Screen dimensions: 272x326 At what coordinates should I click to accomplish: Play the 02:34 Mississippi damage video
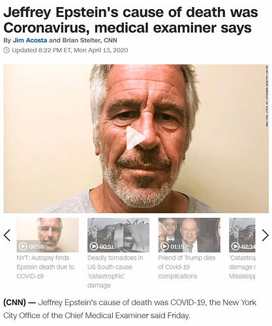(235, 246)
